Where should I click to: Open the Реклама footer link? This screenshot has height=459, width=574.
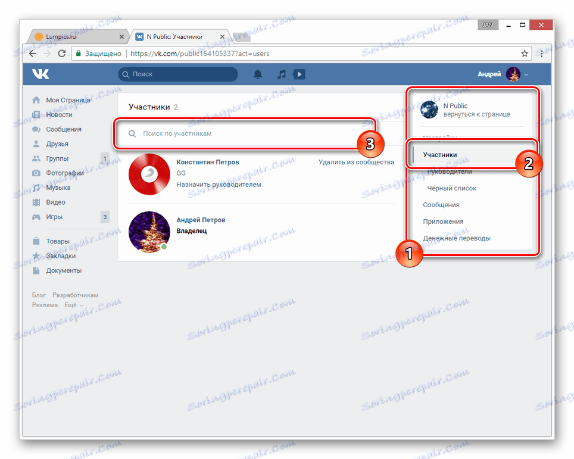45,305
